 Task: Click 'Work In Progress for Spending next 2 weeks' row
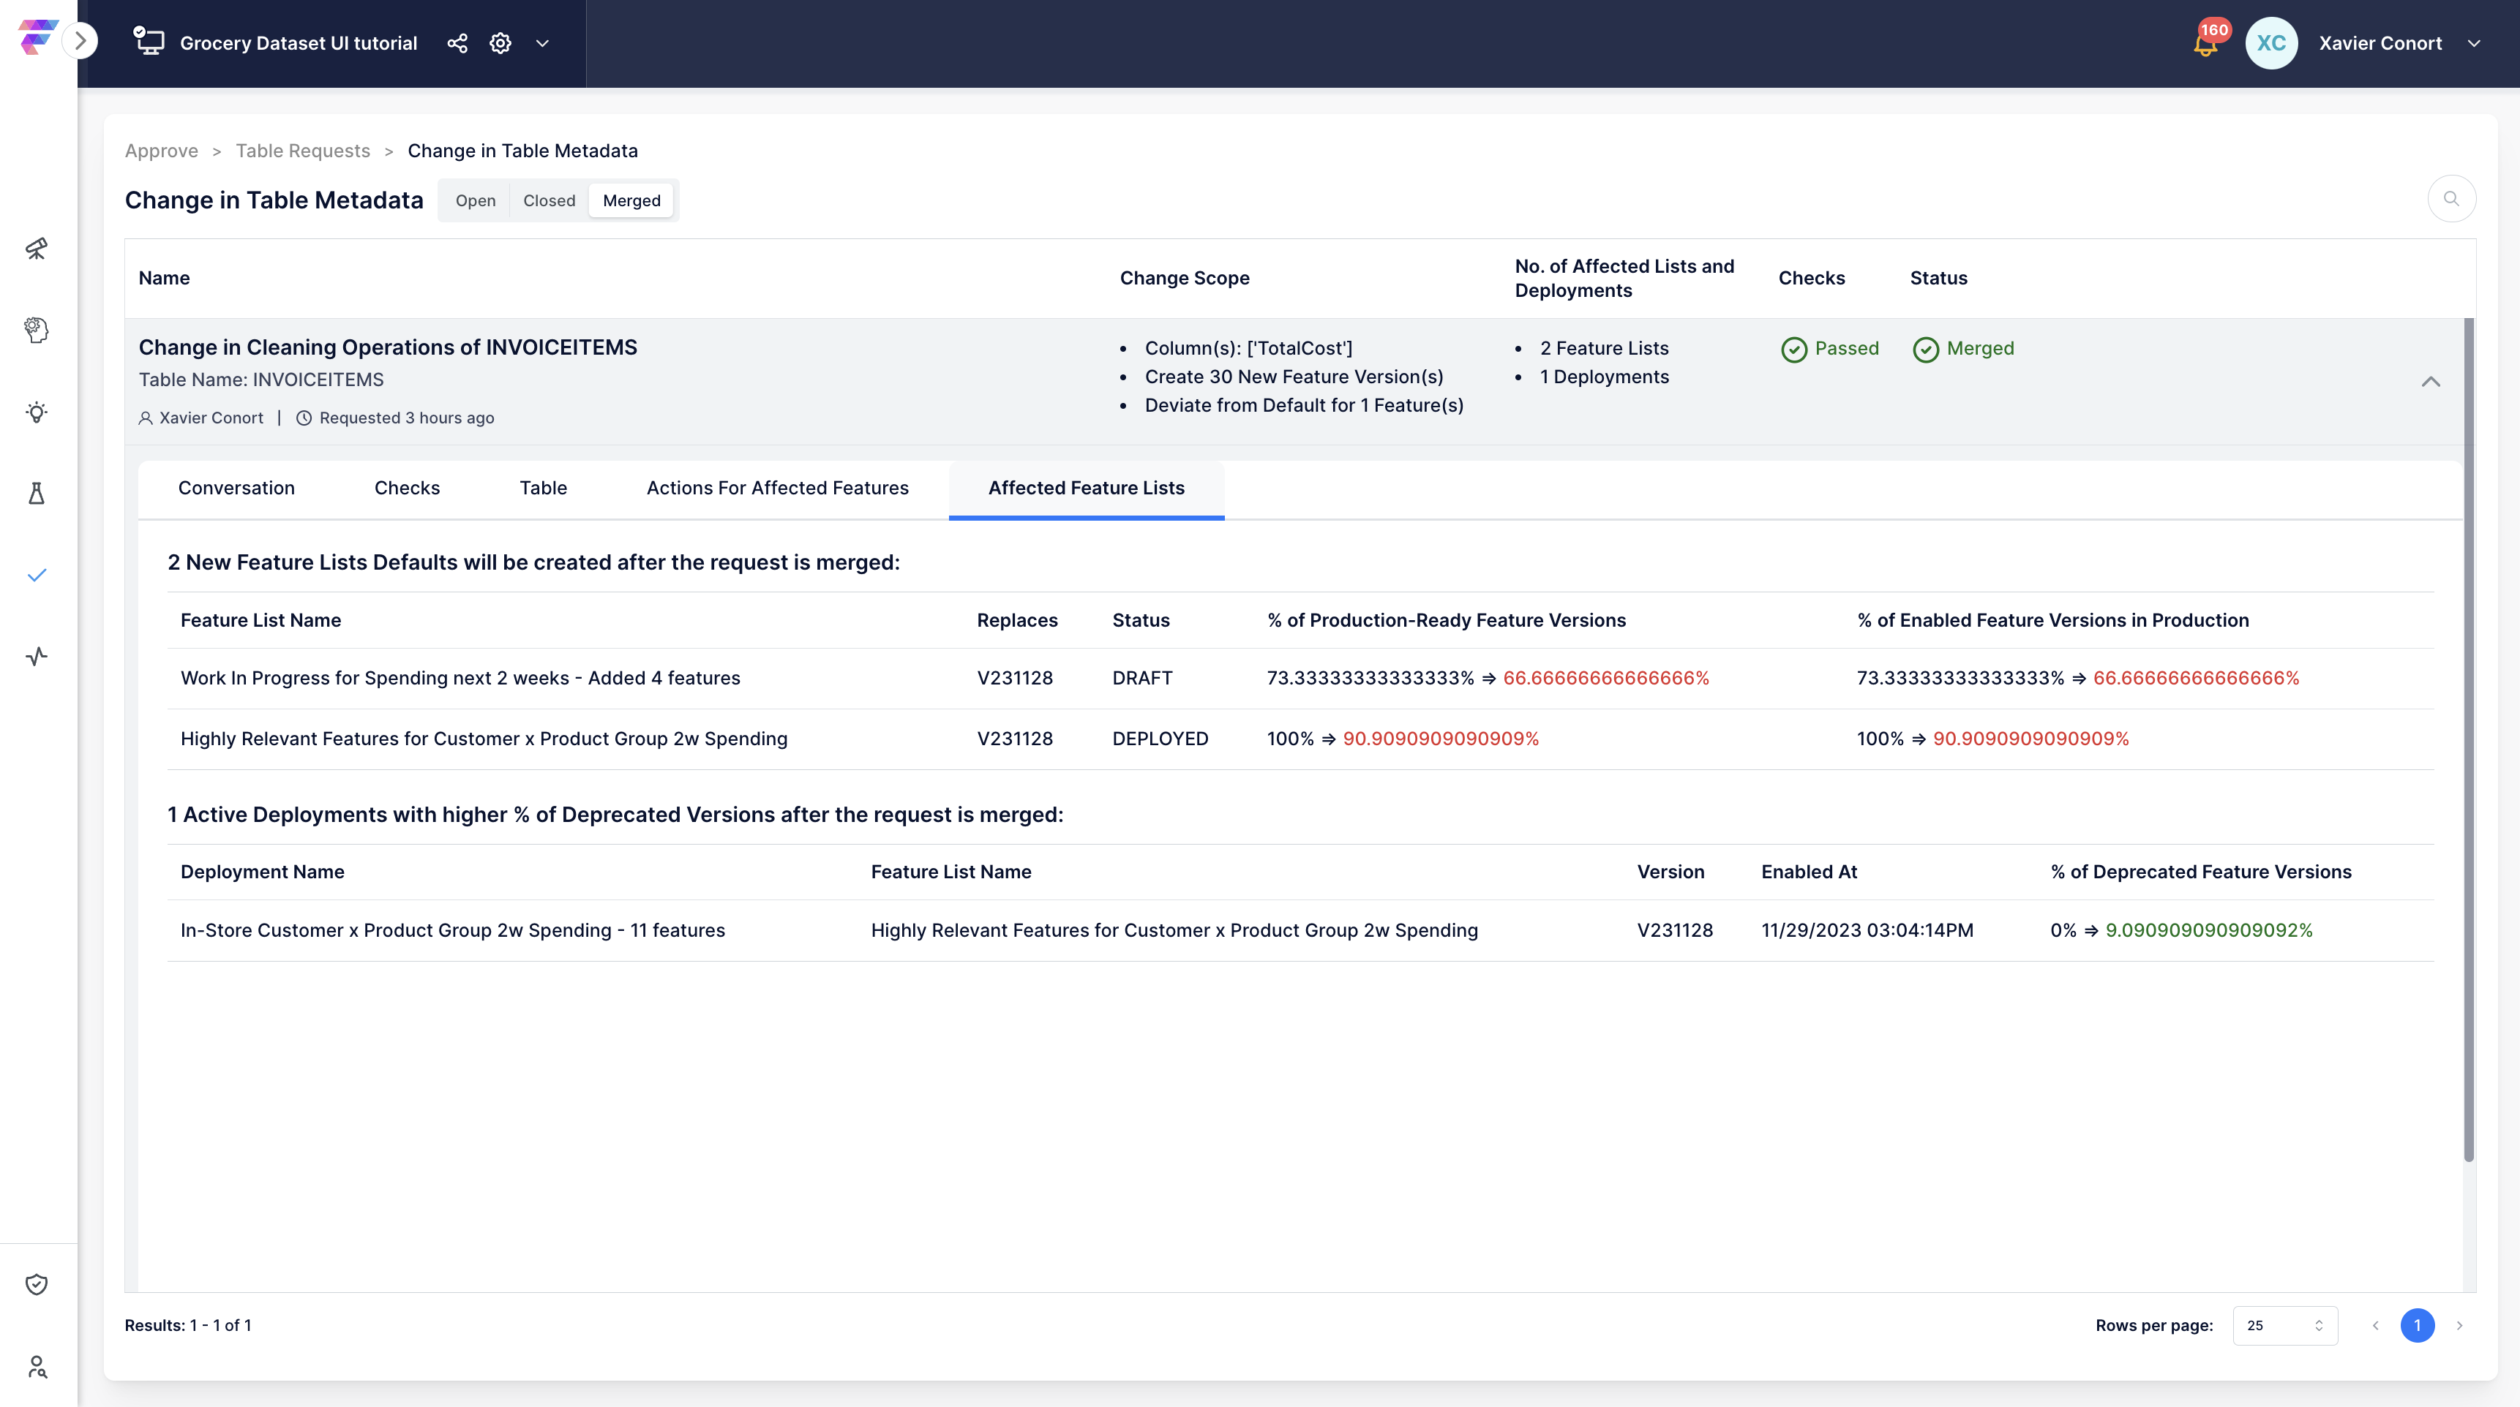point(1300,678)
